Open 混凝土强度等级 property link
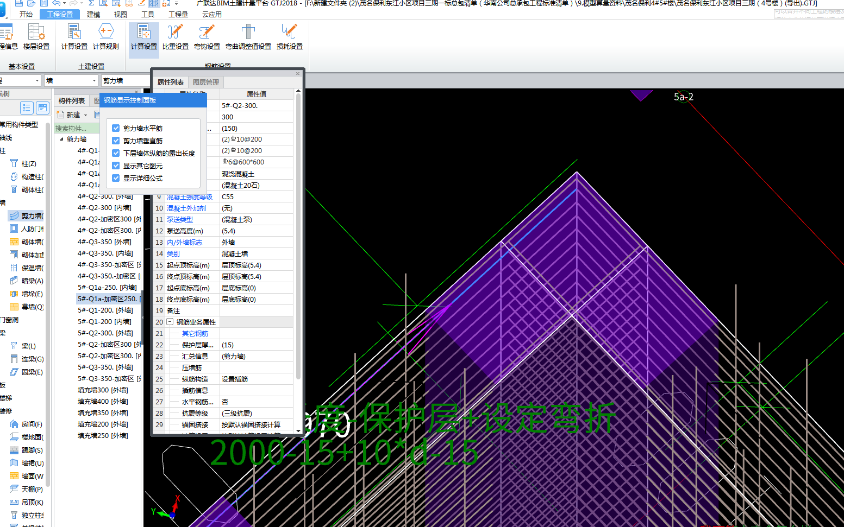The width and height of the screenshot is (844, 527). click(190, 196)
